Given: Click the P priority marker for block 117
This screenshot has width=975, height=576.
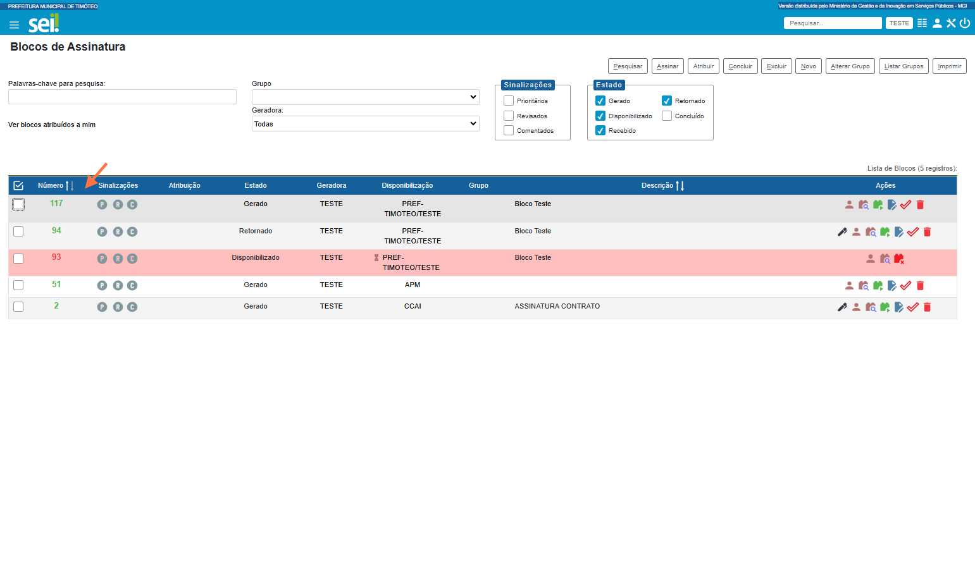Looking at the screenshot, I should 102,205.
